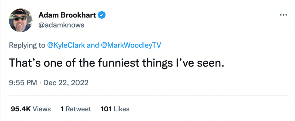This screenshot has height=121, width=295.
Task: Click the divider line above the stats
Action: pos(147,96)
